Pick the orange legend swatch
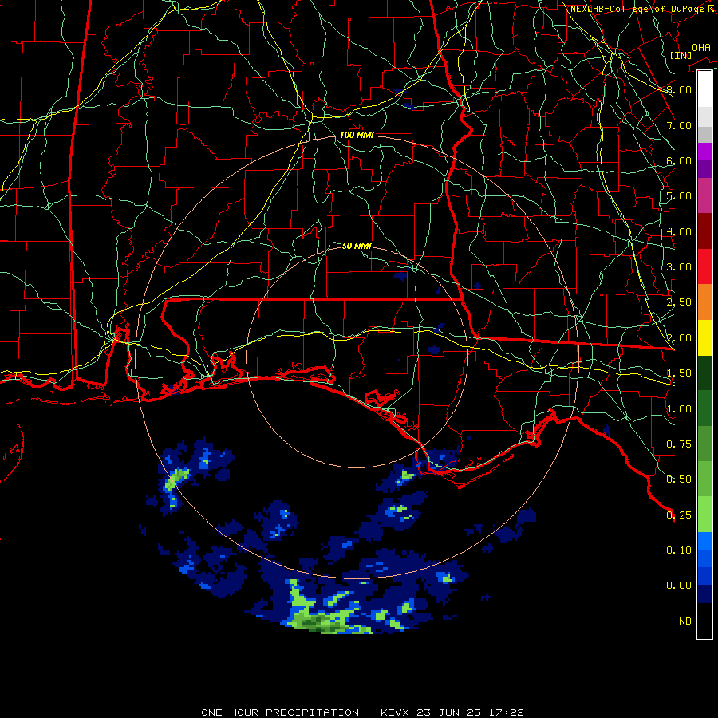Screen dimensions: 718x718 [x=704, y=302]
